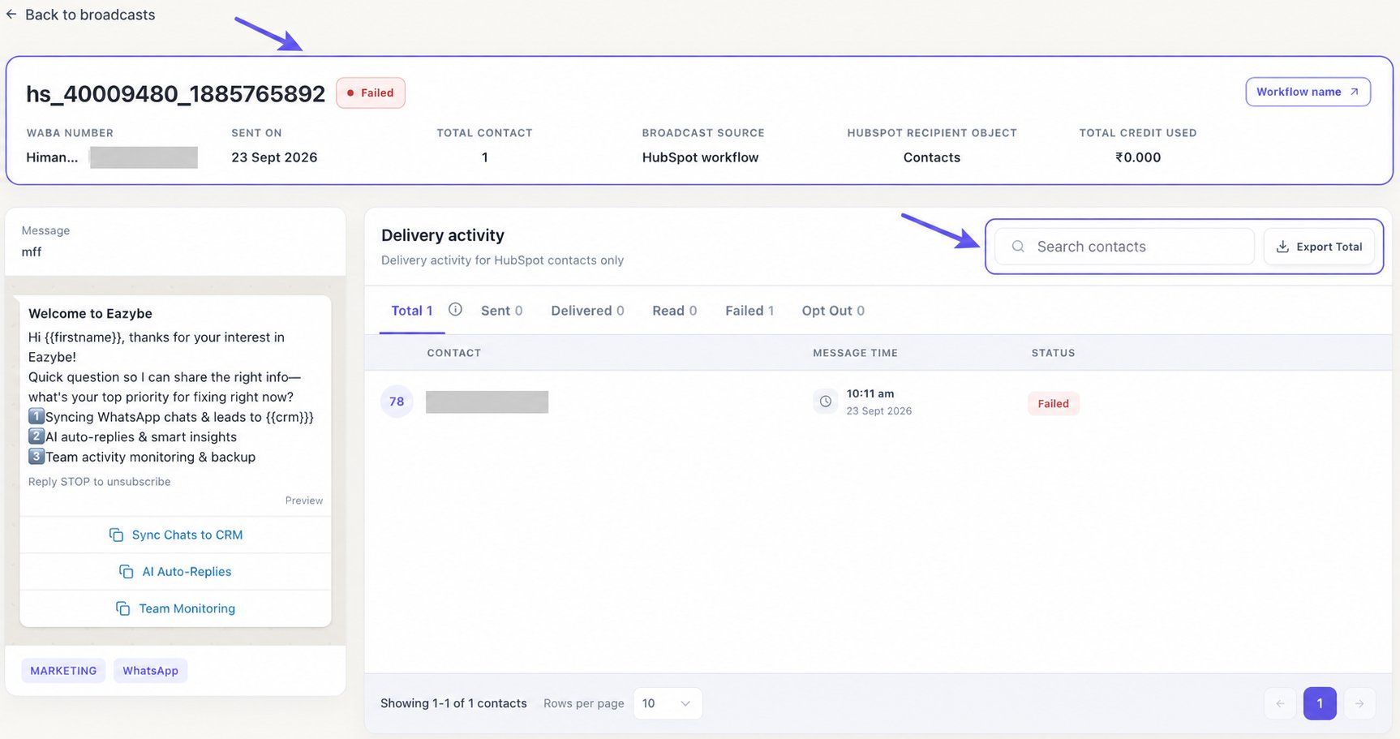Open the Rows per page dropdown showing 10
Image resolution: width=1400 pixels, height=739 pixels.
[667, 703]
